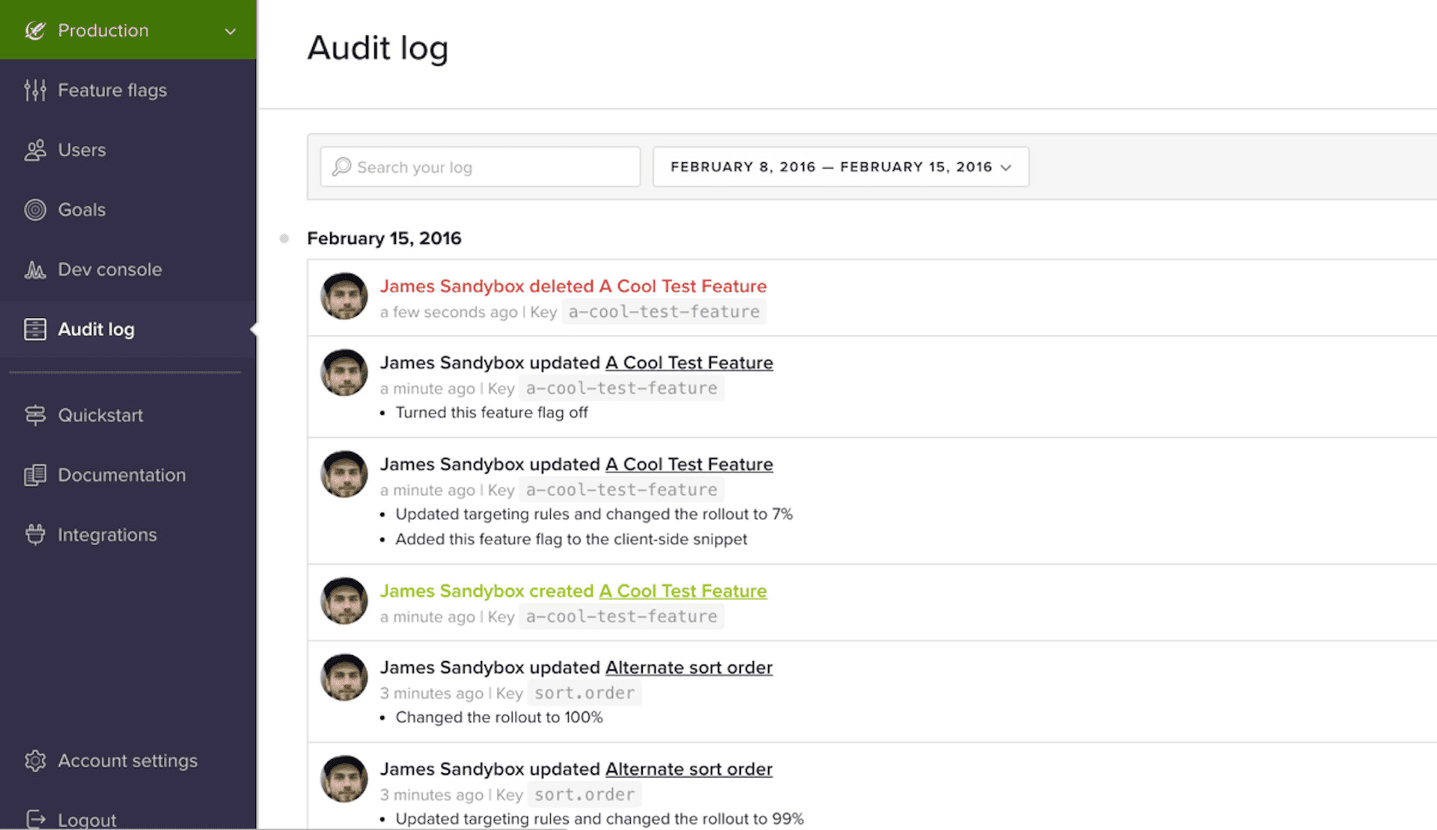Viewport: 1437px width, 830px height.
Task: Open Account settings gear icon
Action: tap(34, 760)
